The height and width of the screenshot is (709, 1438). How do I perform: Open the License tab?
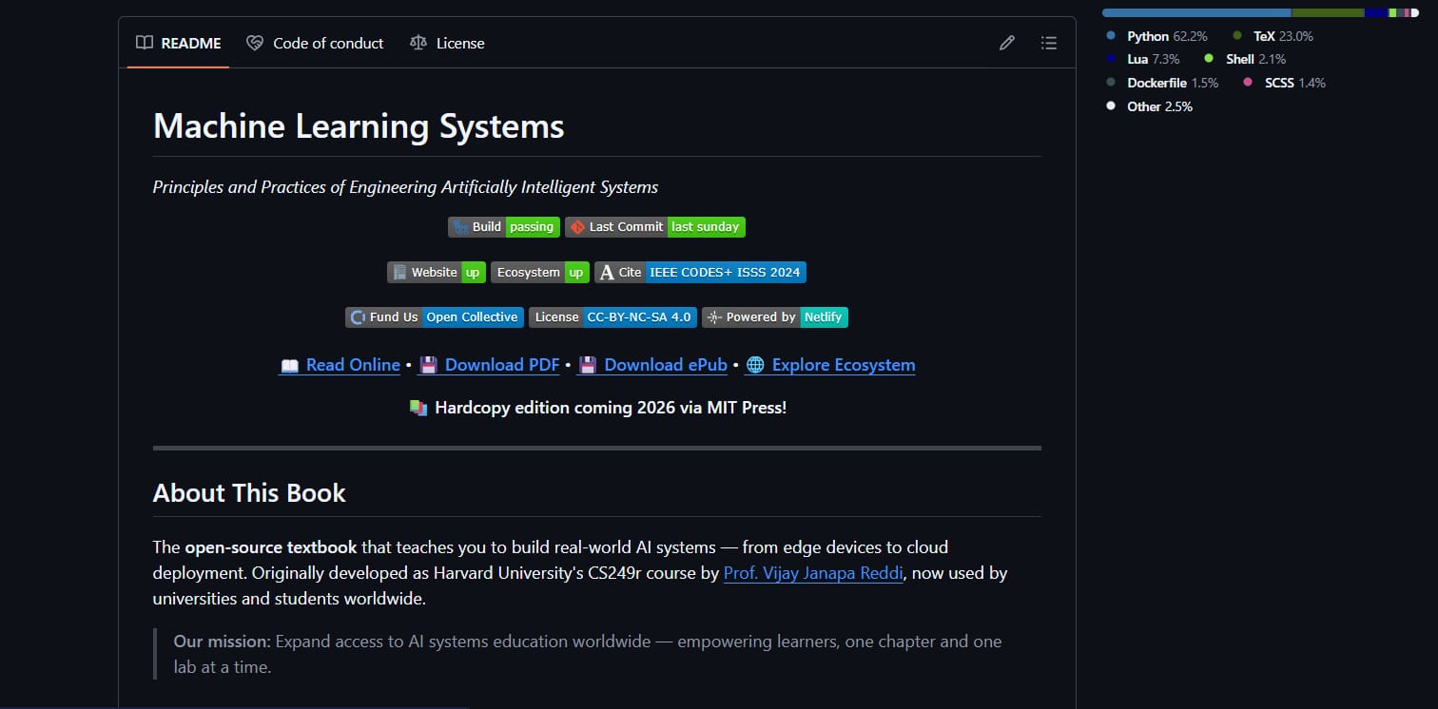[x=447, y=43]
